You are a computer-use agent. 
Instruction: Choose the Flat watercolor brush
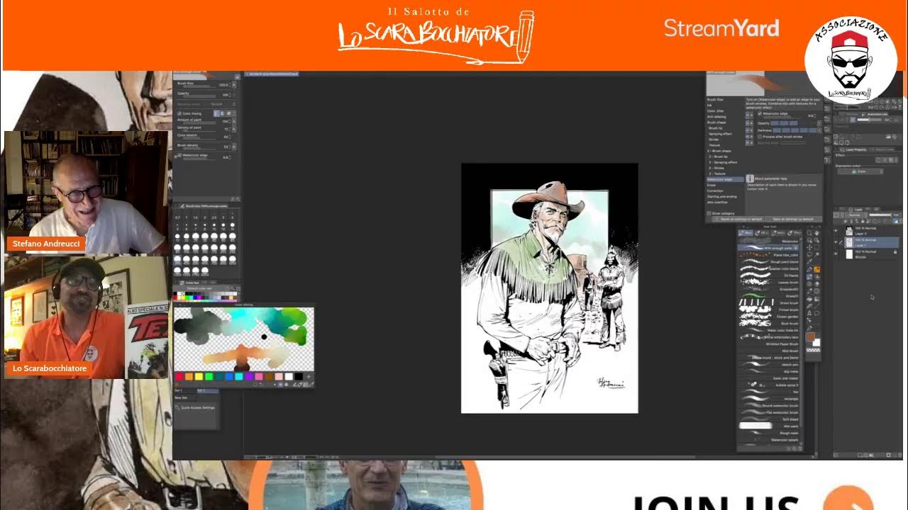(x=768, y=412)
